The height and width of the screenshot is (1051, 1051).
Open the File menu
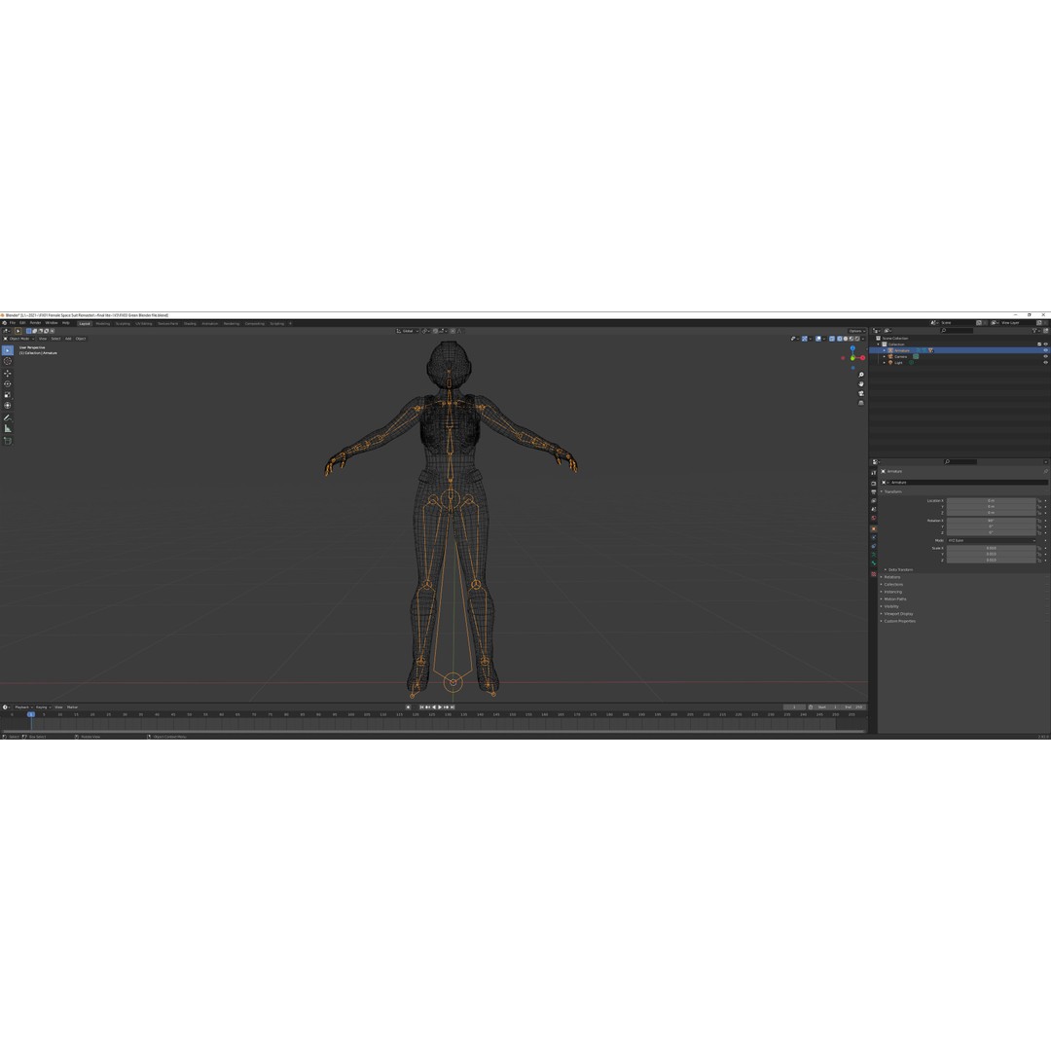tap(12, 323)
